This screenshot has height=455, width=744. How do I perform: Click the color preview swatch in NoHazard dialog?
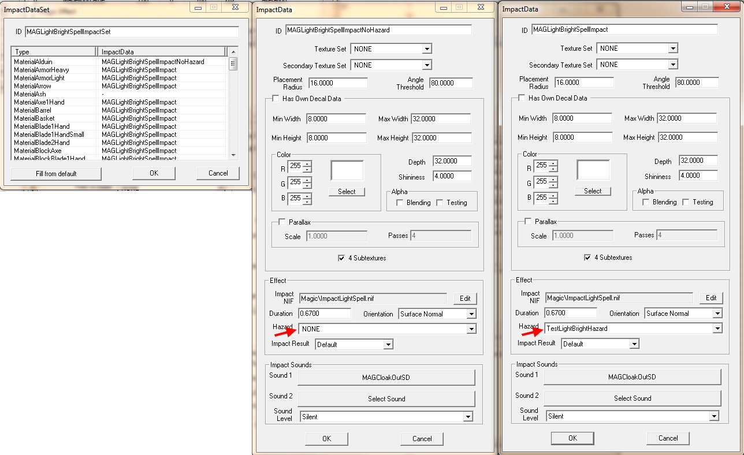pyautogui.click(x=347, y=171)
